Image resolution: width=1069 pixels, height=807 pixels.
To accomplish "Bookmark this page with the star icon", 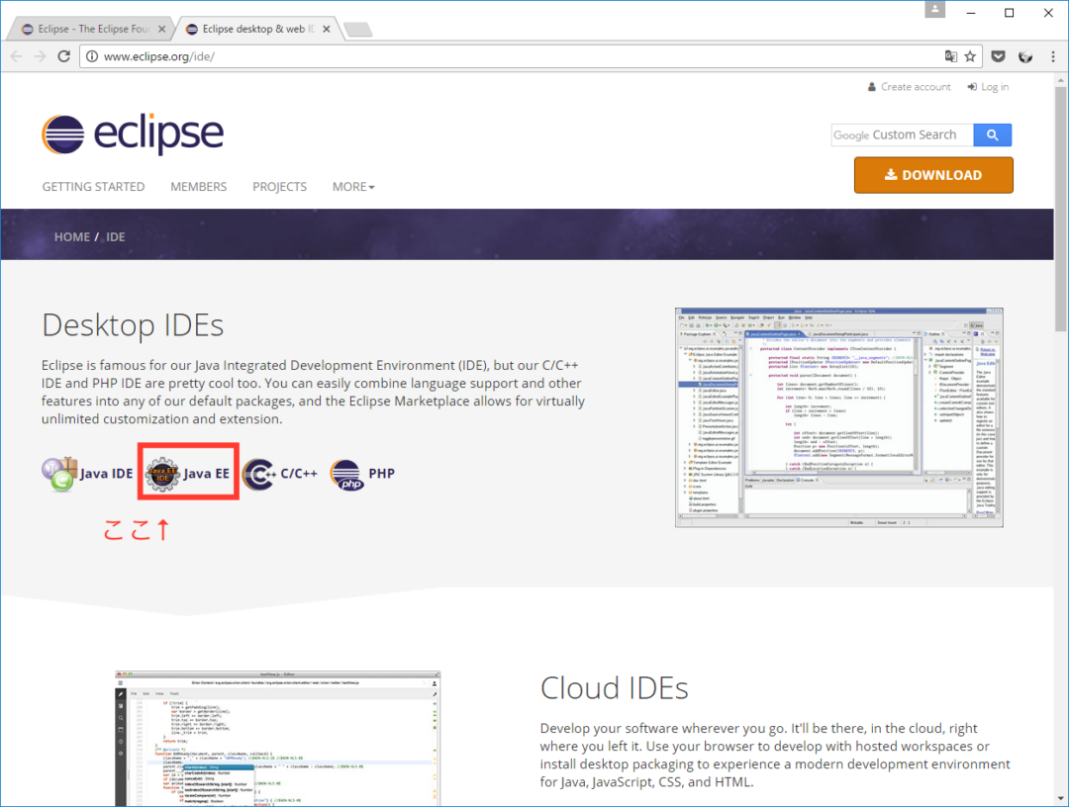I will click(970, 56).
